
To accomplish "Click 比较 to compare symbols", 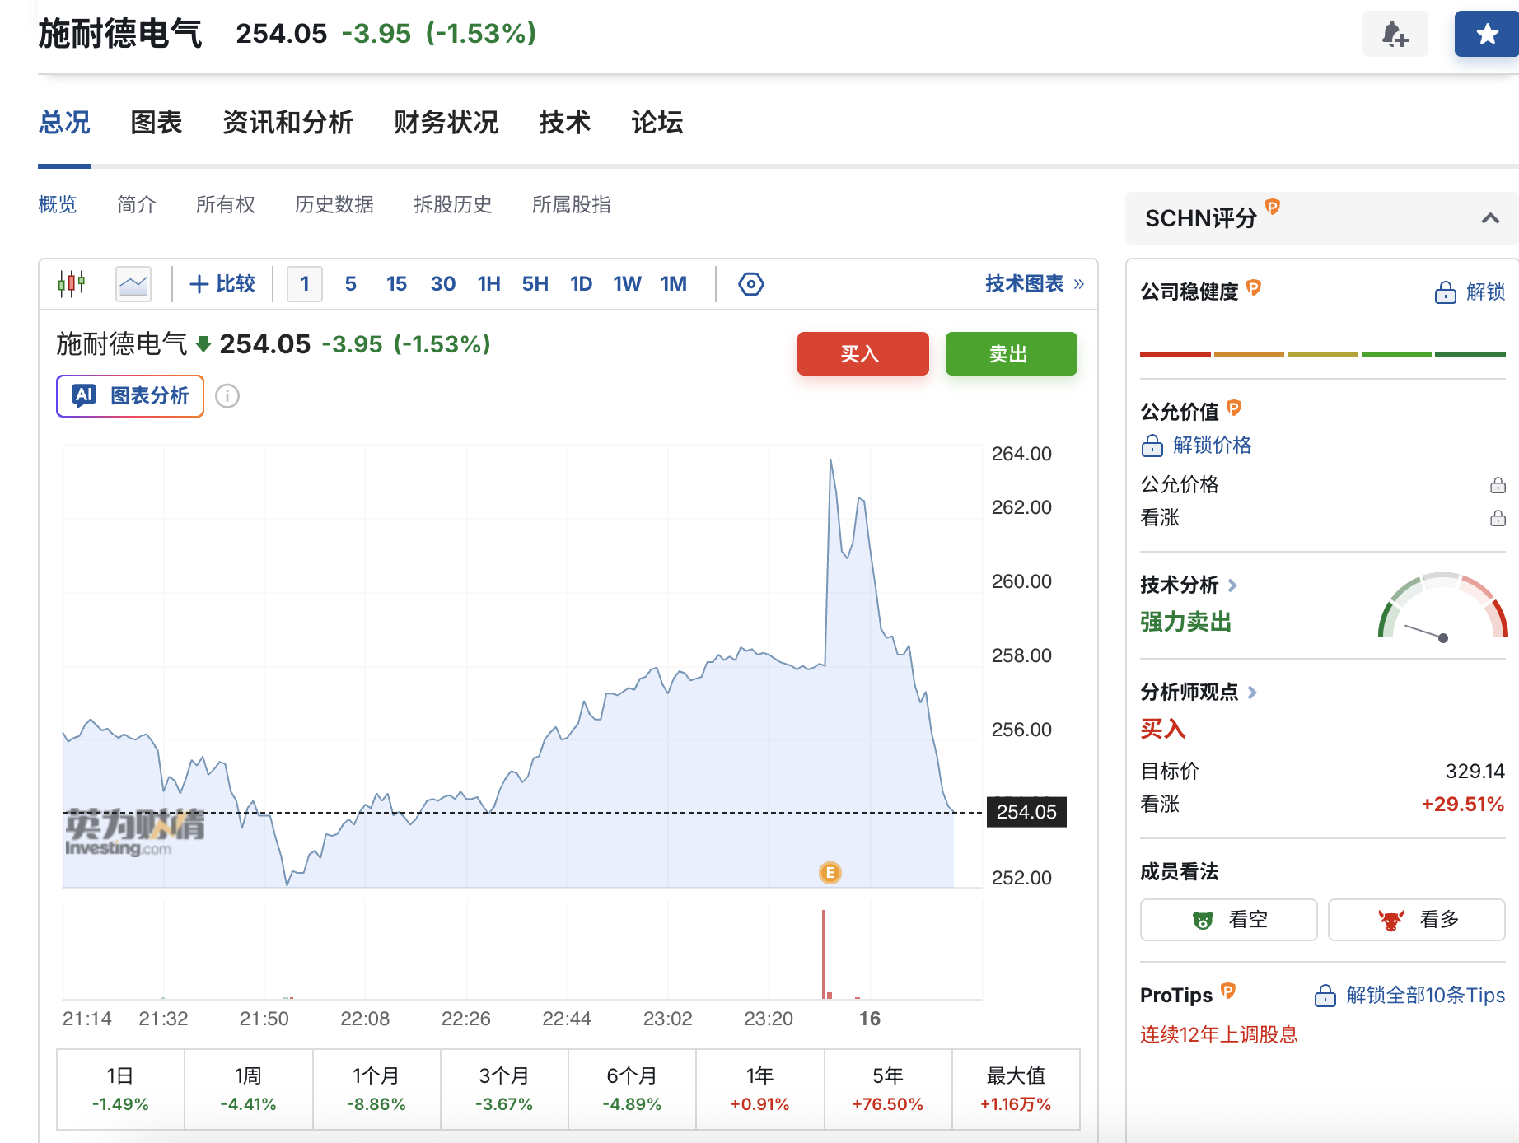I will (x=222, y=284).
